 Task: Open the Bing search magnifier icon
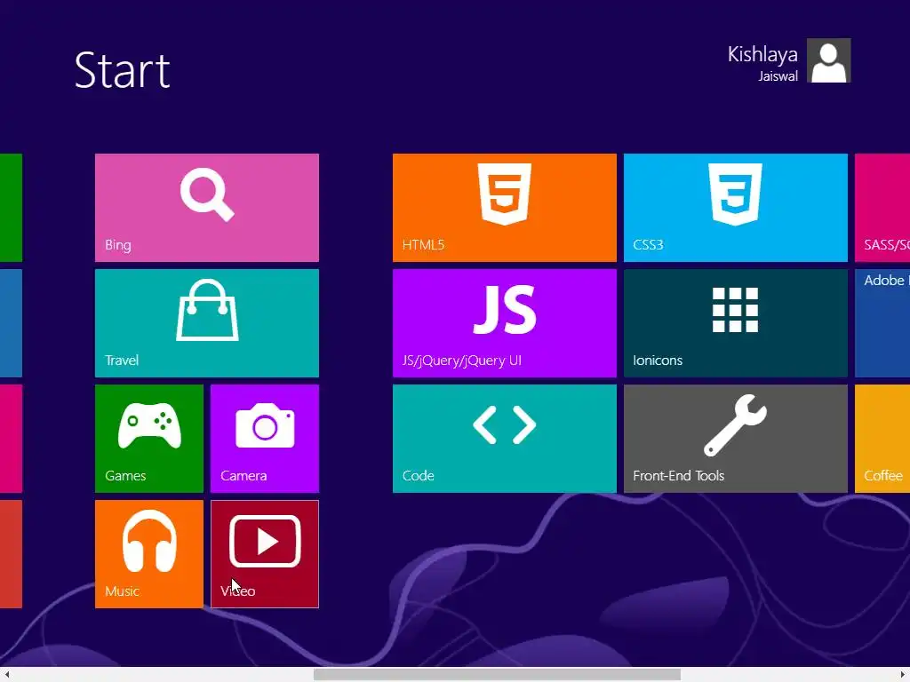[207, 194]
